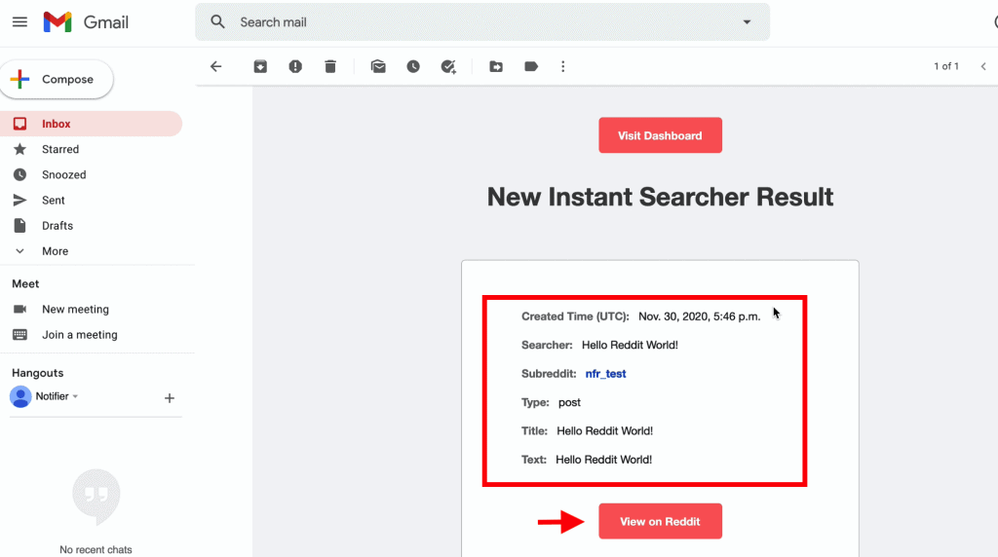Click the Meet section header
The width and height of the screenshot is (998, 557).
point(25,284)
